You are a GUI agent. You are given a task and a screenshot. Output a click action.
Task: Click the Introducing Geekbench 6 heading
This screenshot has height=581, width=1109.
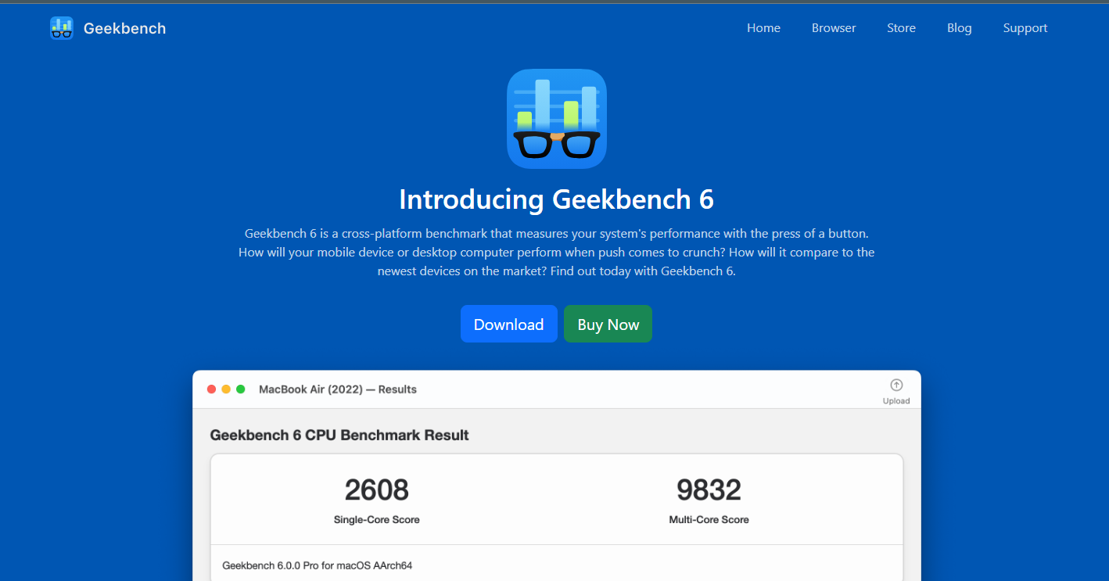point(556,199)
